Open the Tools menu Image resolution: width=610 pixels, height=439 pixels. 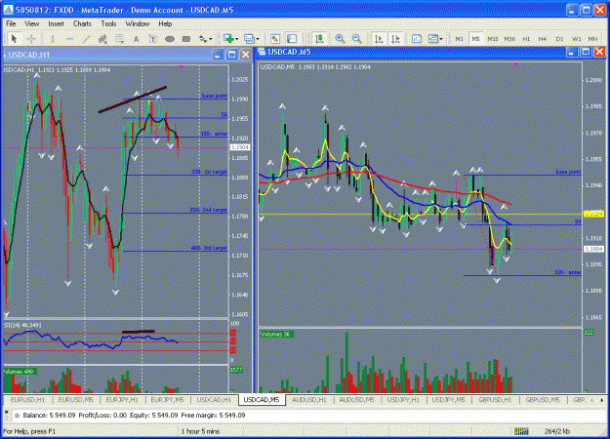108,23
